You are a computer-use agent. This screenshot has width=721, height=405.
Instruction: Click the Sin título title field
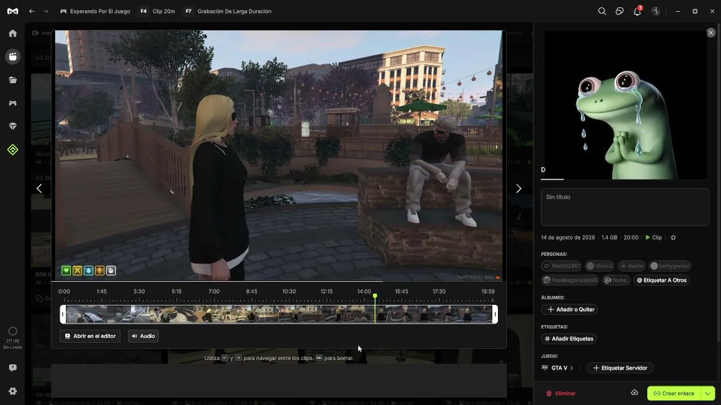point(625,208)
